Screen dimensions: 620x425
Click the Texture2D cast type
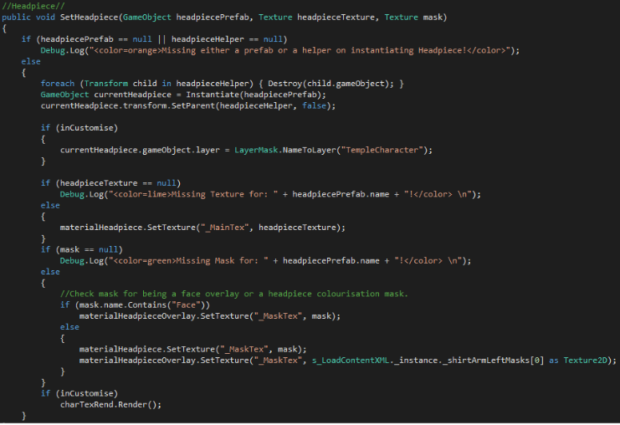coord(585,361)
